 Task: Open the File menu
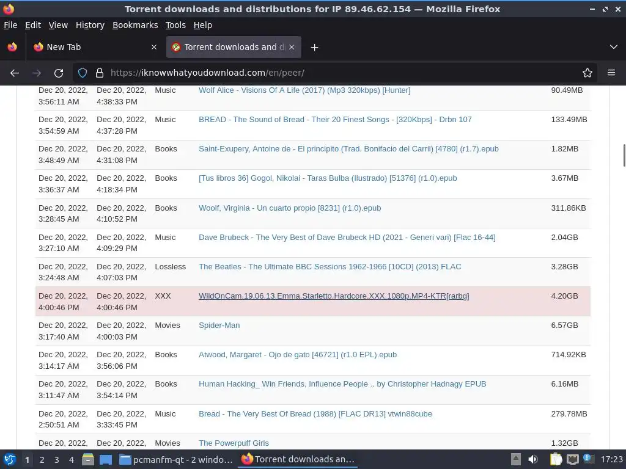(x=10, y=25)
